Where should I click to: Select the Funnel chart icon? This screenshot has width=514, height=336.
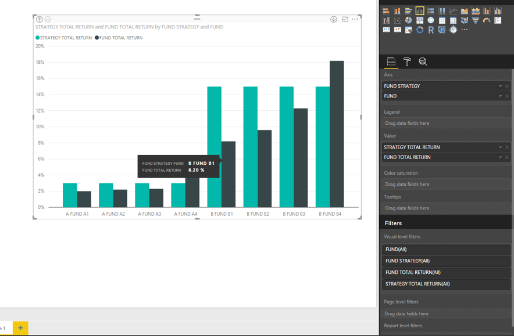pyautogui.click(x=475, y=20)
